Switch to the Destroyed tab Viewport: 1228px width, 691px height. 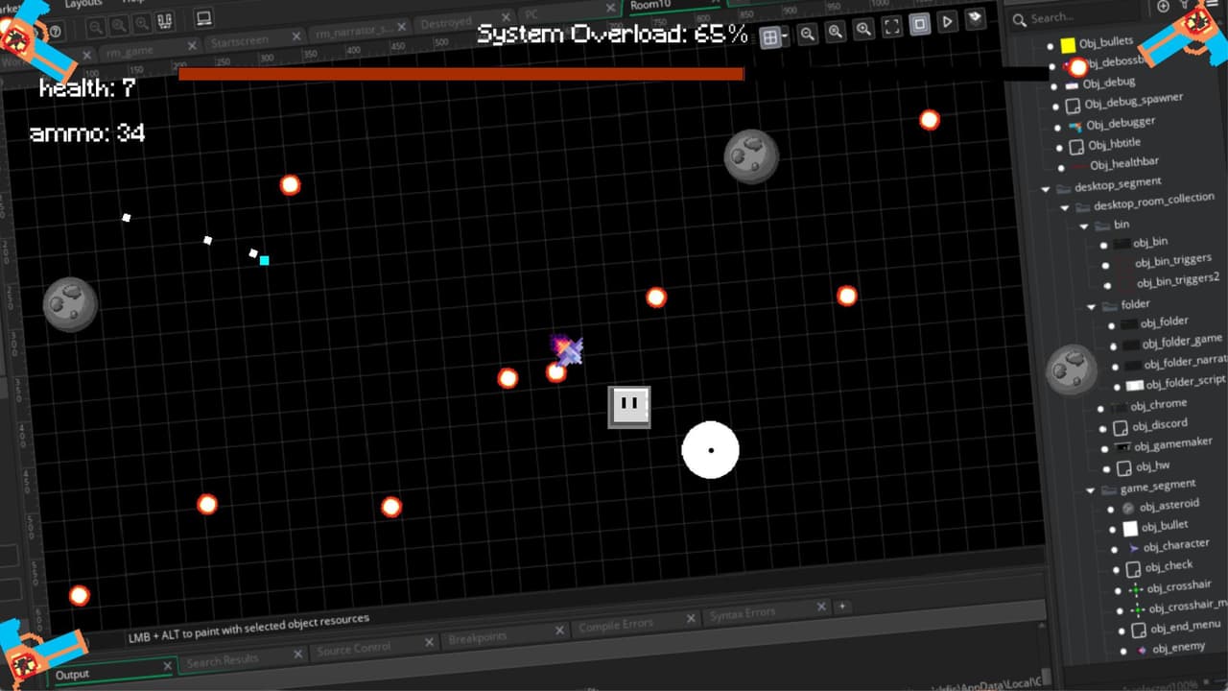(x=446, y=22)
